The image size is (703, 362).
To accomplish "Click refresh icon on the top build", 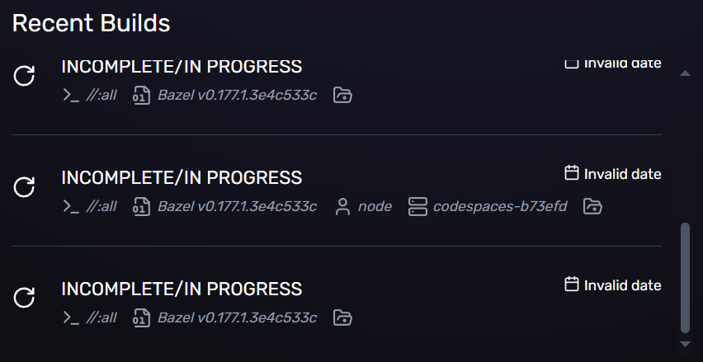I will click(x=25, y=76).
